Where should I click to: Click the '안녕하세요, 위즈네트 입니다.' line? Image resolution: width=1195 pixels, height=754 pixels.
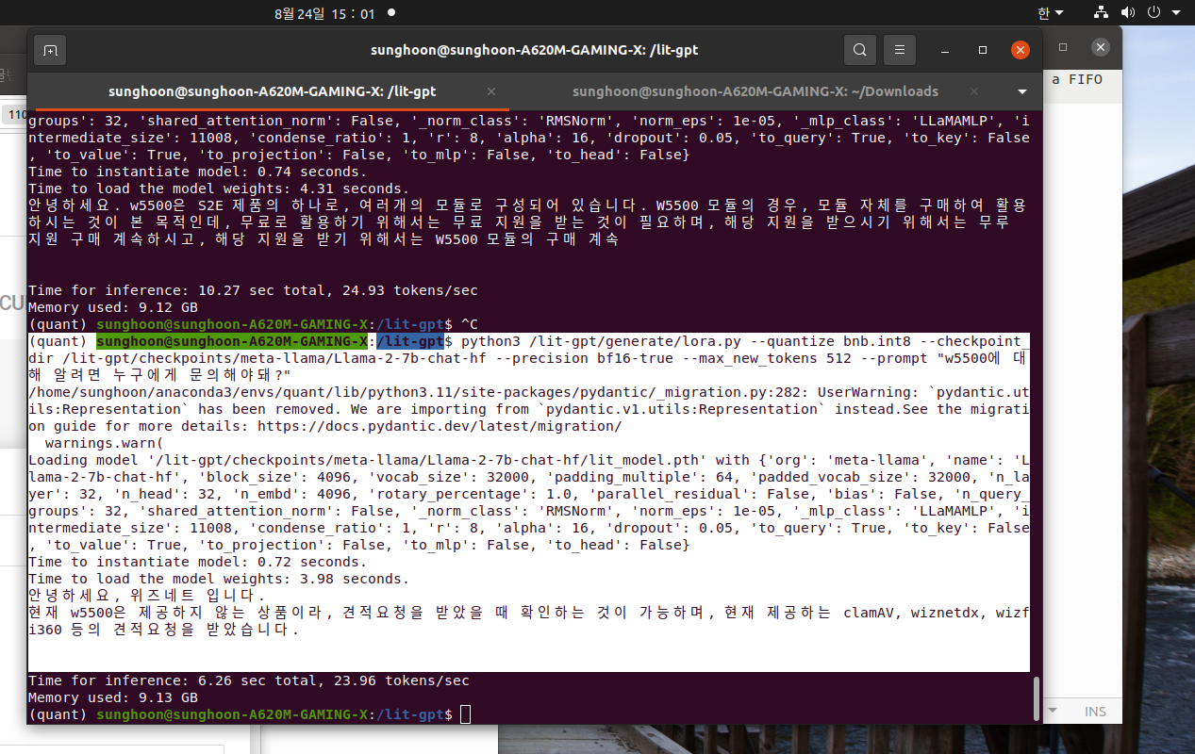click(147, 596)
